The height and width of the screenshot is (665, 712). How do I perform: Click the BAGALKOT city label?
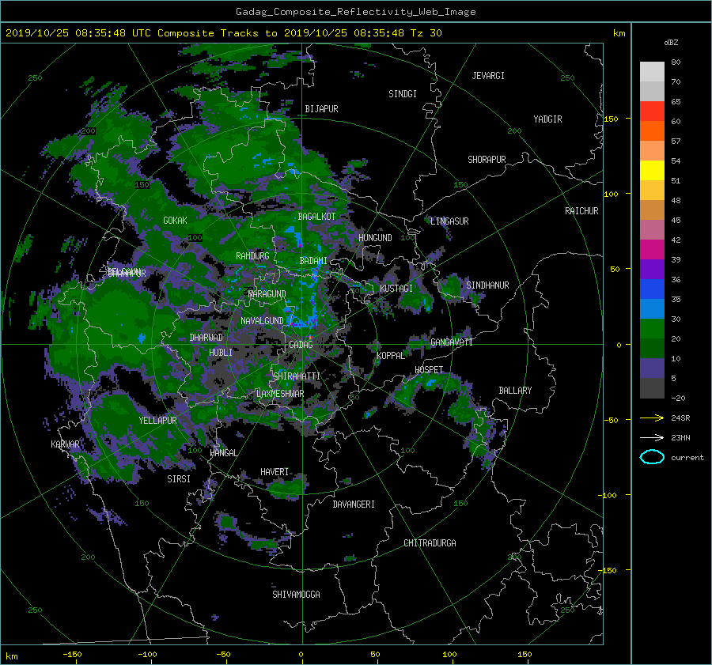pyautogui.click(x=316, y=217)
